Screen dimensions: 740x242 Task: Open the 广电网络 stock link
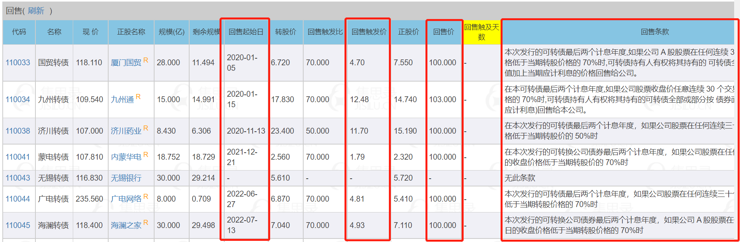pyautogui.click(x=126, y=199)
